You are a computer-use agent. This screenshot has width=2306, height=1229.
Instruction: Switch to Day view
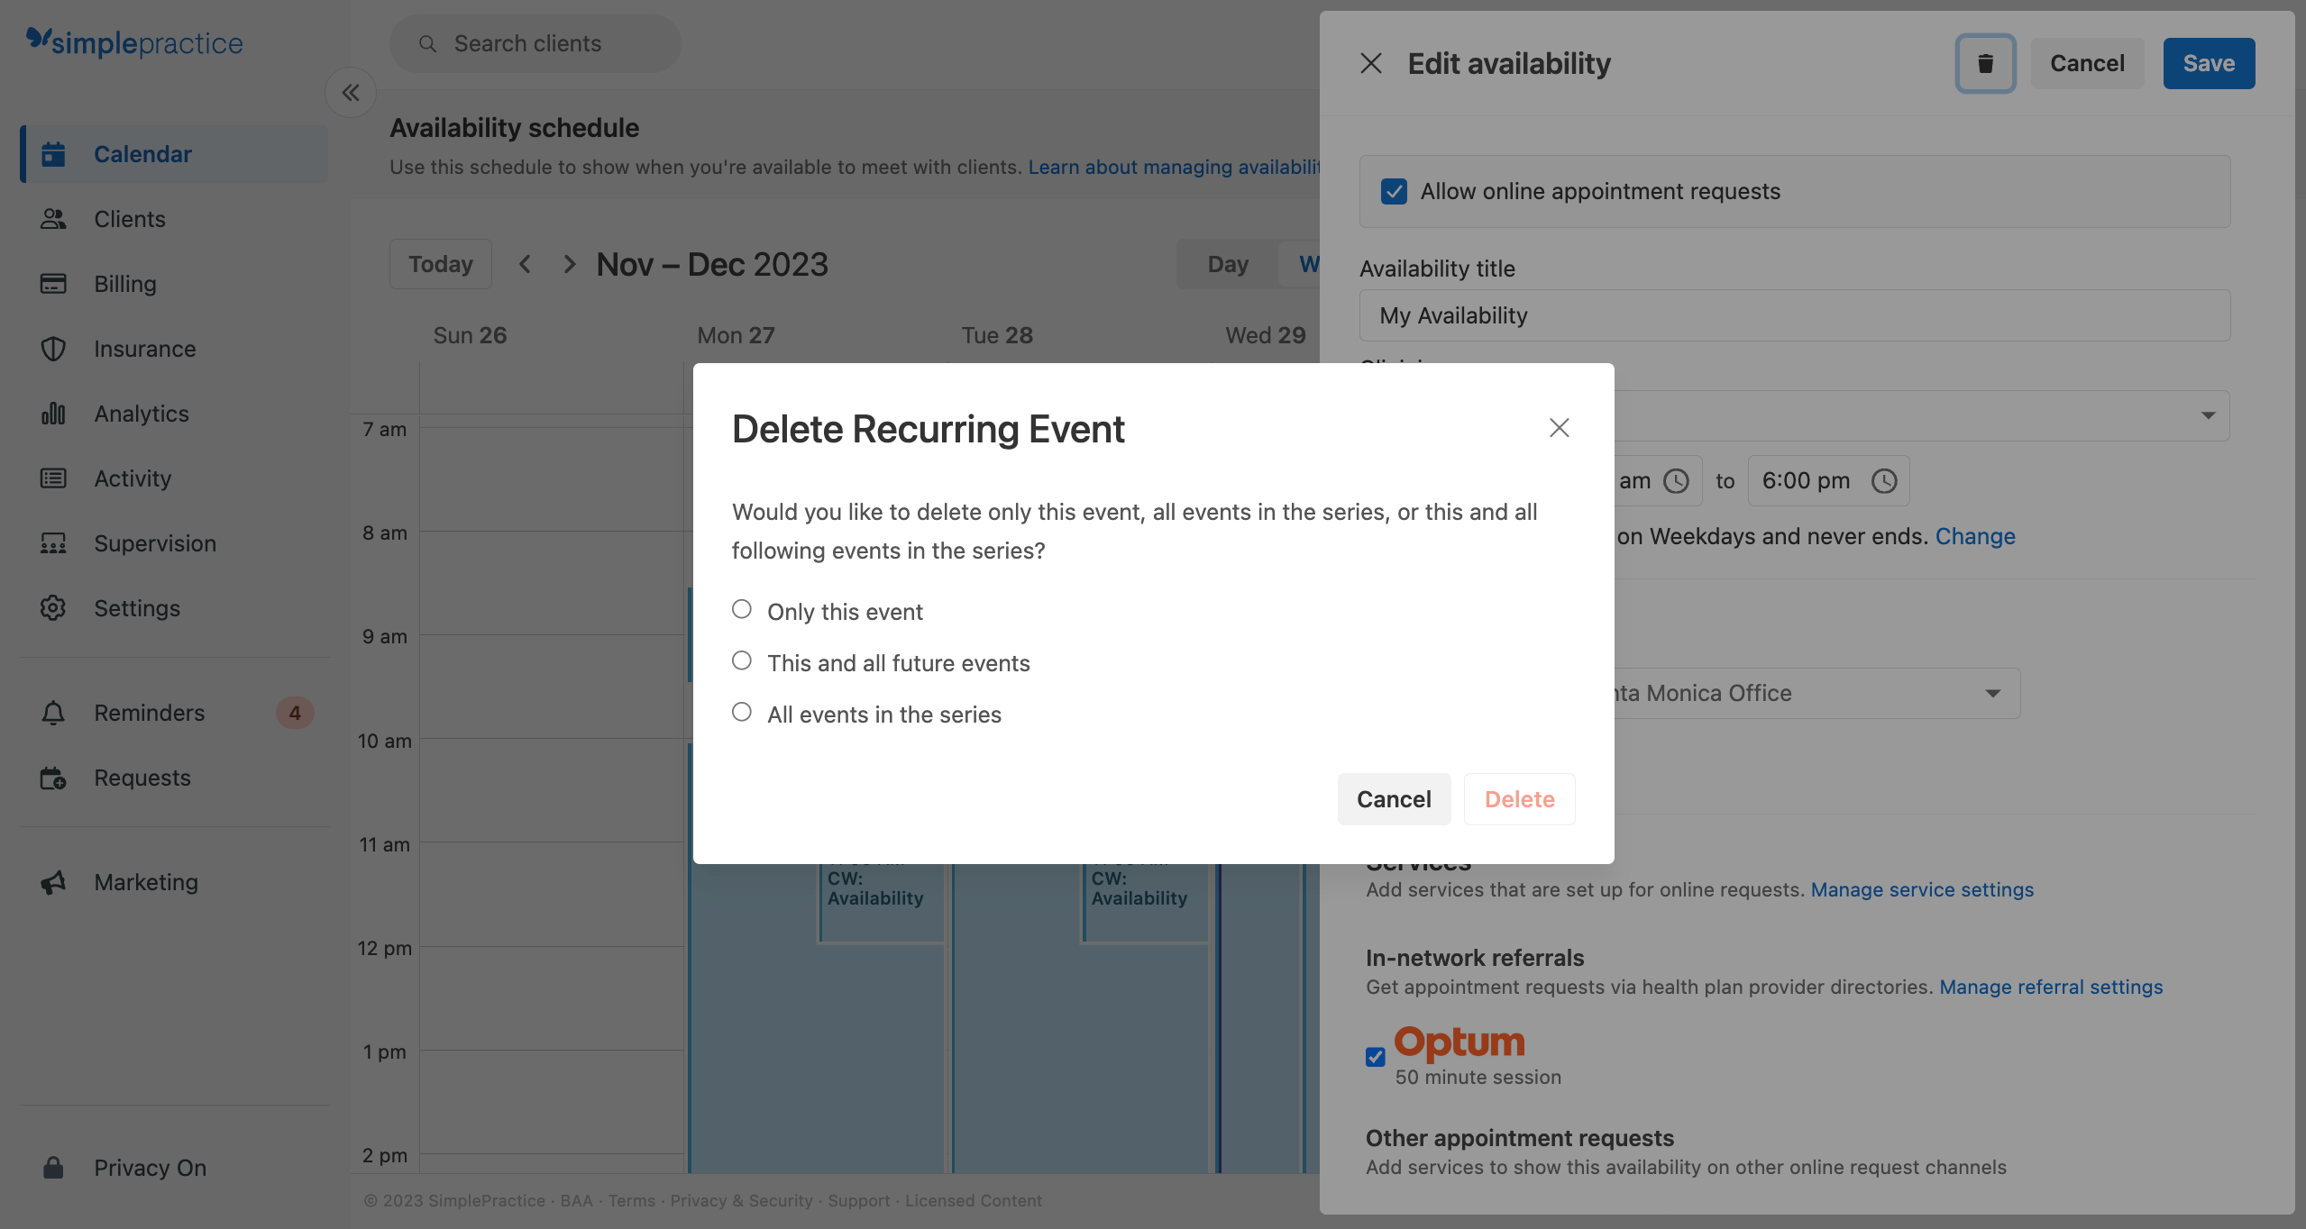[x=1227, y=263]
